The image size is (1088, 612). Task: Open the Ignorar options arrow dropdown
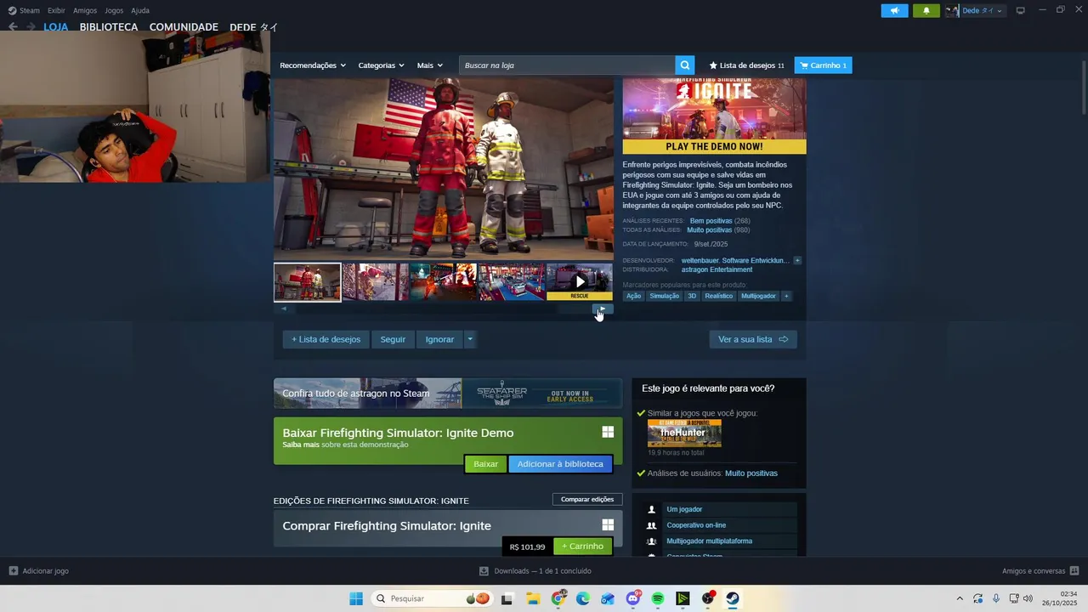(x=470, y=339)
